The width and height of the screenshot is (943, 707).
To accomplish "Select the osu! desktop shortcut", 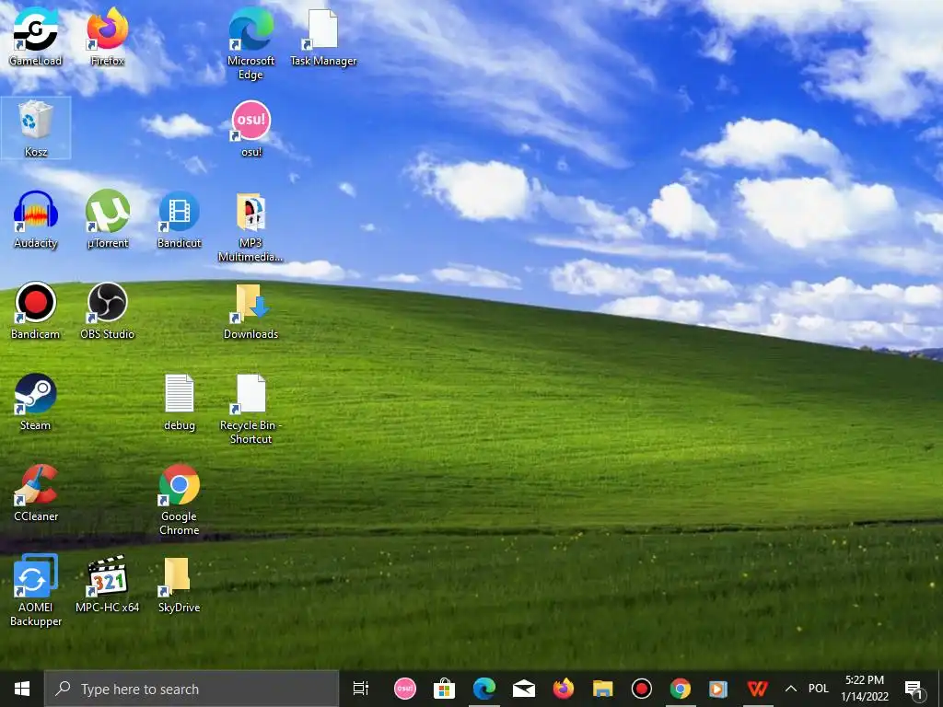I will [250, 129].
